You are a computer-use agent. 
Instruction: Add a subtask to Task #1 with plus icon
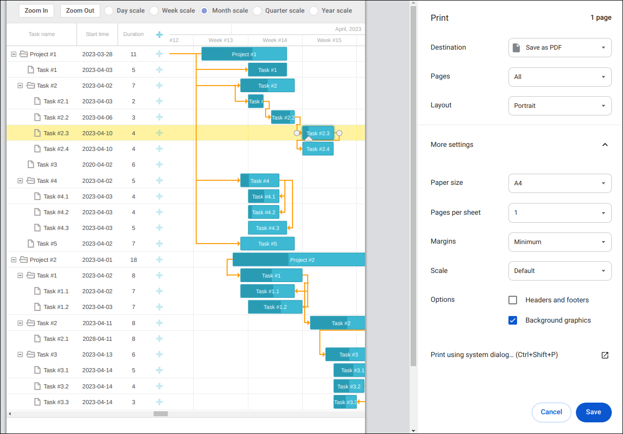point(160,69)
